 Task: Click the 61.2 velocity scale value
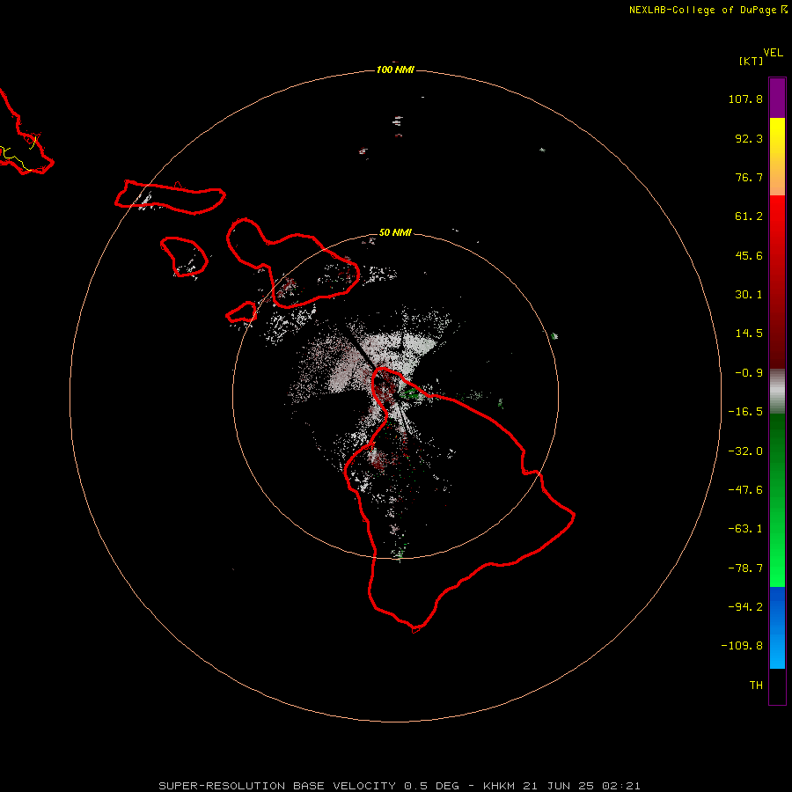tap(749, 216)
